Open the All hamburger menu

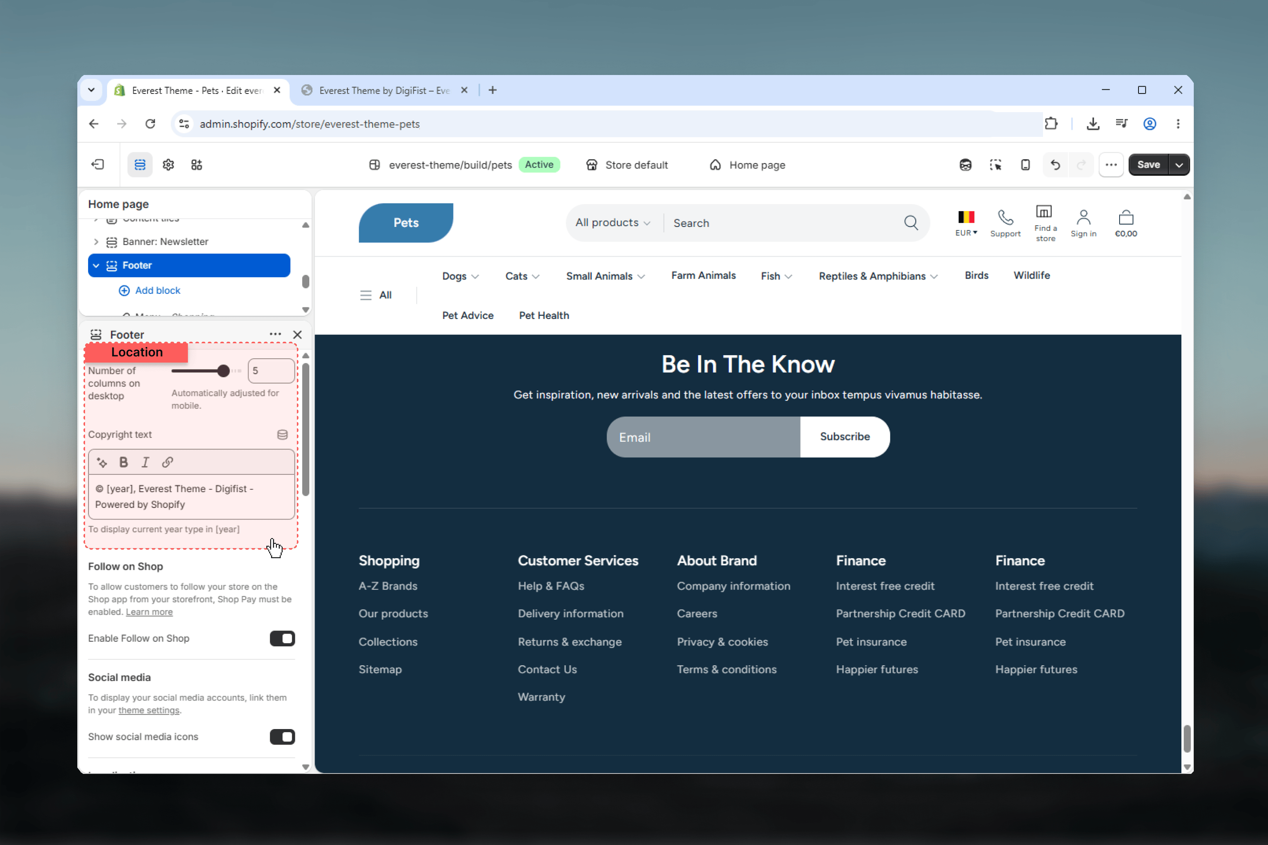pos(376,295)
